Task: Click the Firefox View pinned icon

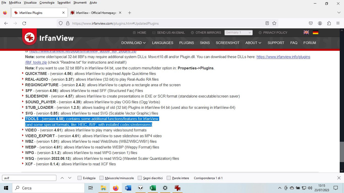Action: pos(5,13)
